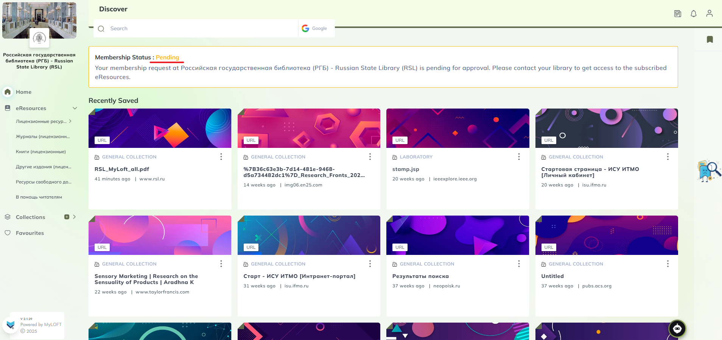Open Ресурсы свободного доступа sidebar item
Image resolution: width=722 pixels, height=340 pixels.
(x=44, y=182)
